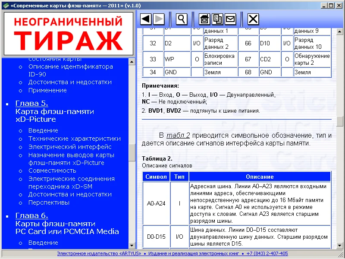The width and height of the screenshot is (345, 259).
Task: Click the A0-A24 table cell
Action: tap(156, 203)
